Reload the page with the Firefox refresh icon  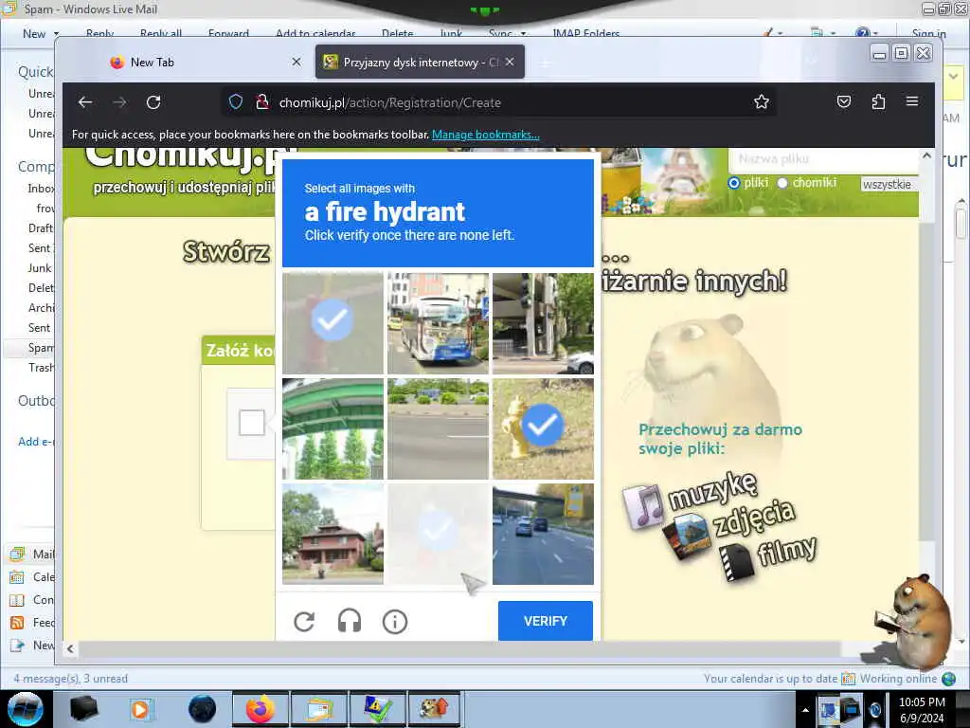pos(153,102)
